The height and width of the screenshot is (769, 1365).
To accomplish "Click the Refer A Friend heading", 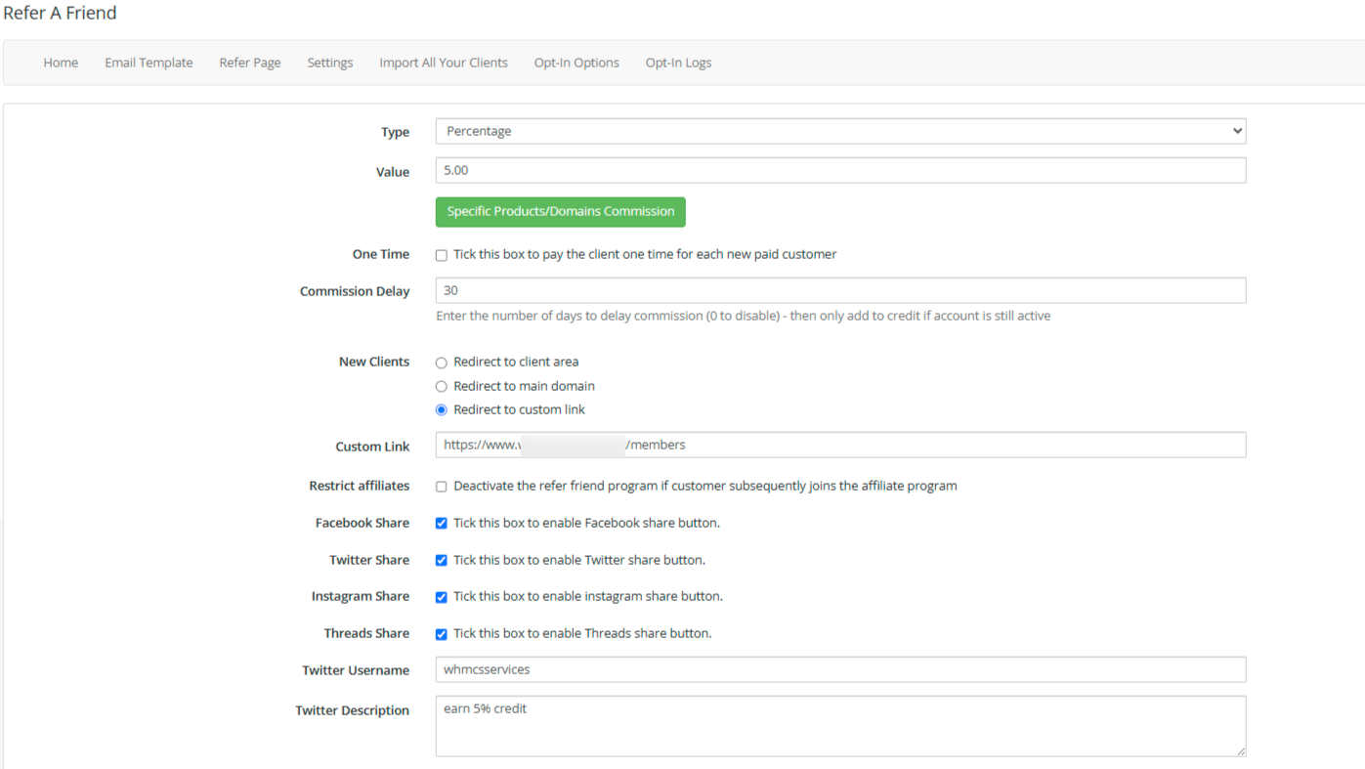I will click(60, 13).
